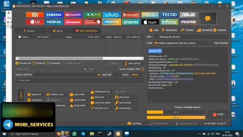Switch to the FLASH tab
The image size is (243, 137).
29,31
